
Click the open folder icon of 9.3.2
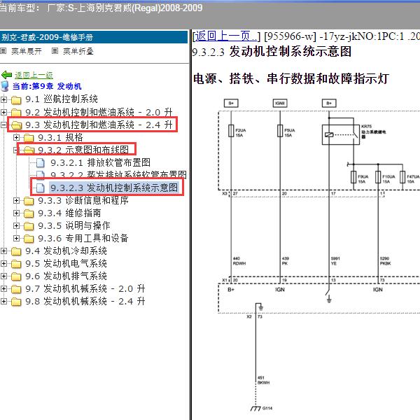(29, 150)
